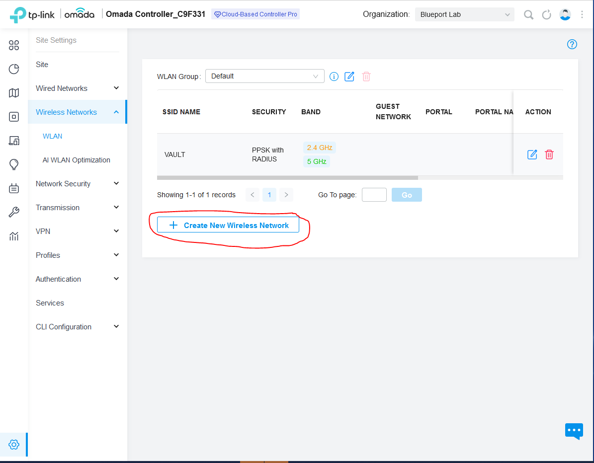This screenshot has width=594, height=463.
Task: Open the Map icon in sidebar
Action: click(14, 93)
